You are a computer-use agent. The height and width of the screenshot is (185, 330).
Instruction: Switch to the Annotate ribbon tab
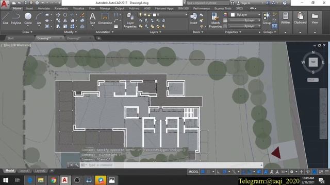44,8
